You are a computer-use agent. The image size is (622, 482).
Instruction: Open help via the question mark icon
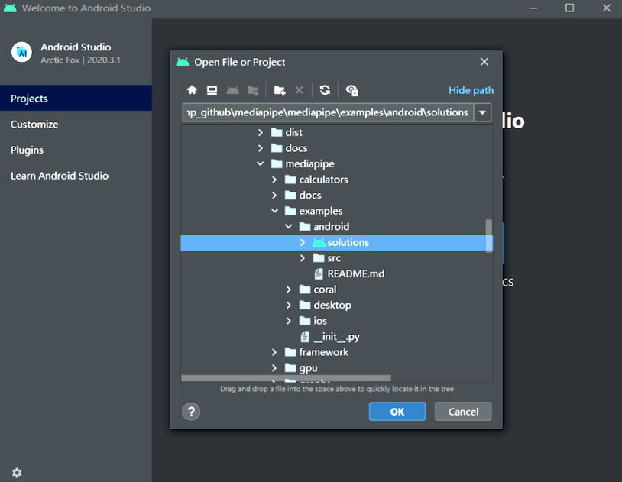[190, 412]
